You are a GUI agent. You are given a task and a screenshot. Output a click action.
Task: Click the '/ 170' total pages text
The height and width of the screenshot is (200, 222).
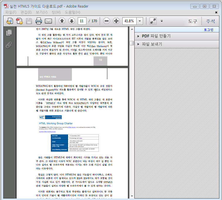tap(93, 21)
